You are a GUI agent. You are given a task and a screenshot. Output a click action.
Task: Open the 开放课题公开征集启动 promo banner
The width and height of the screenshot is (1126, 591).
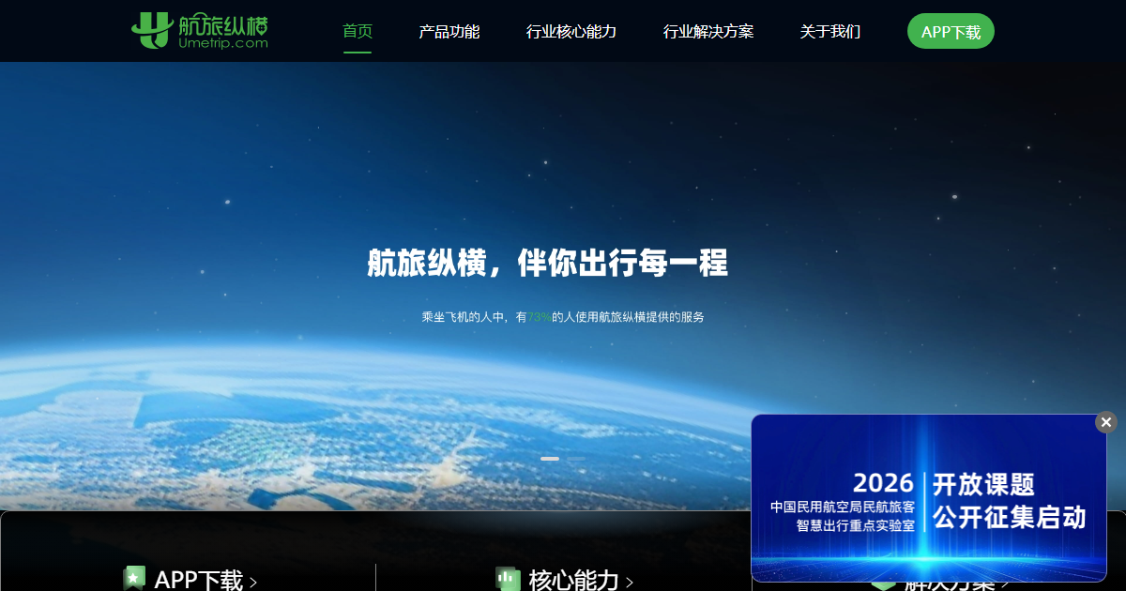click(x=929, y=498)
